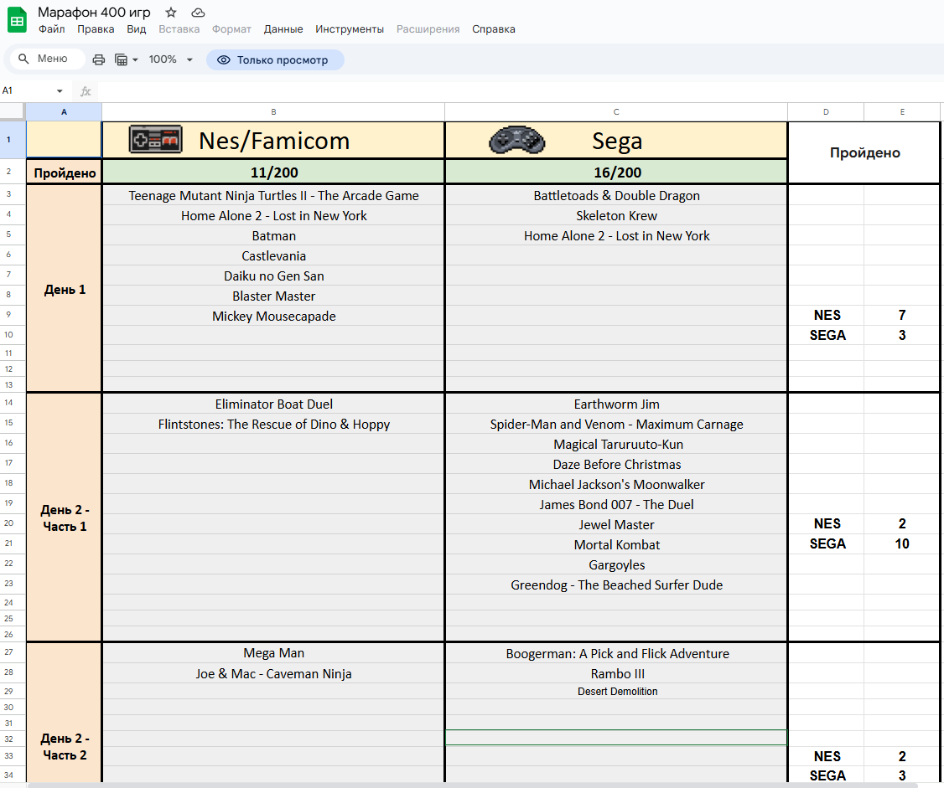The height and width of the screenshot is (788, 944).
Task: Select the Earthworm Jim cell
Action: (616, 404)
